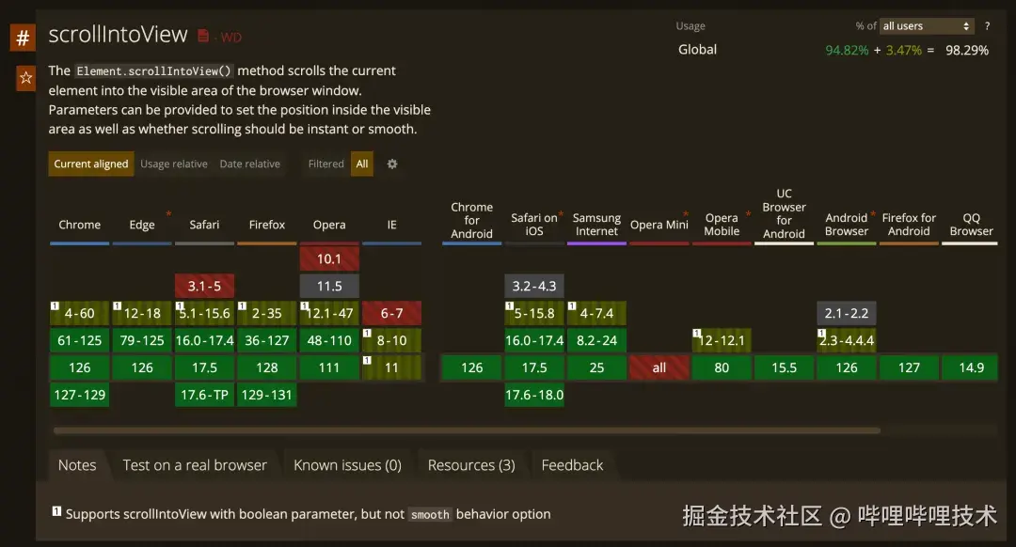Image resolution: width=1016 pixels, height=547 pixels.
Task: Open Known issues (0) tab
Action: [x=347, y=465]
